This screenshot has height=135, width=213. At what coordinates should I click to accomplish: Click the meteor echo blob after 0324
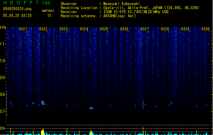coord(91,108)
